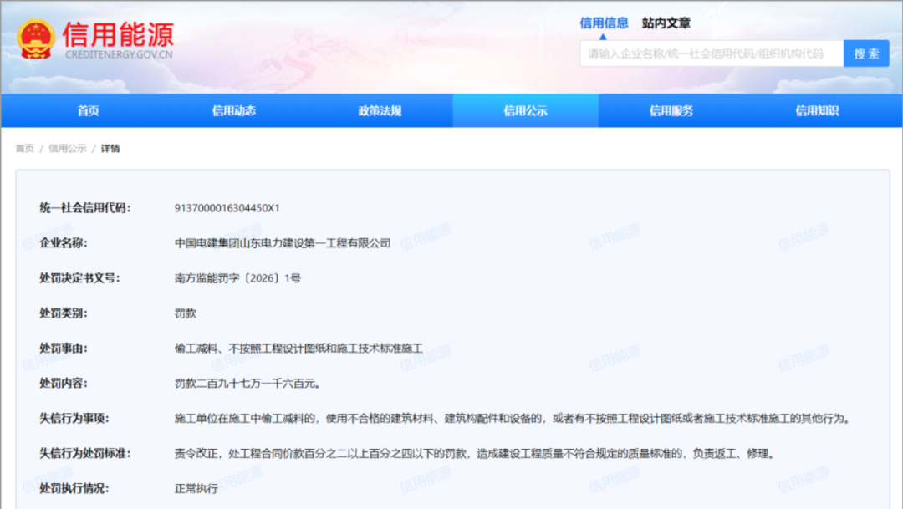The height and width of the screenshot is (509, 903).
Task: Click the 失信行为处罚标准 field label
Action: (85, 454)
